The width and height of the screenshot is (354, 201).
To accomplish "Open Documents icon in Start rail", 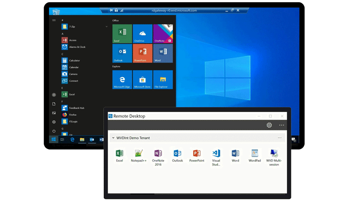I will point(54,104).
